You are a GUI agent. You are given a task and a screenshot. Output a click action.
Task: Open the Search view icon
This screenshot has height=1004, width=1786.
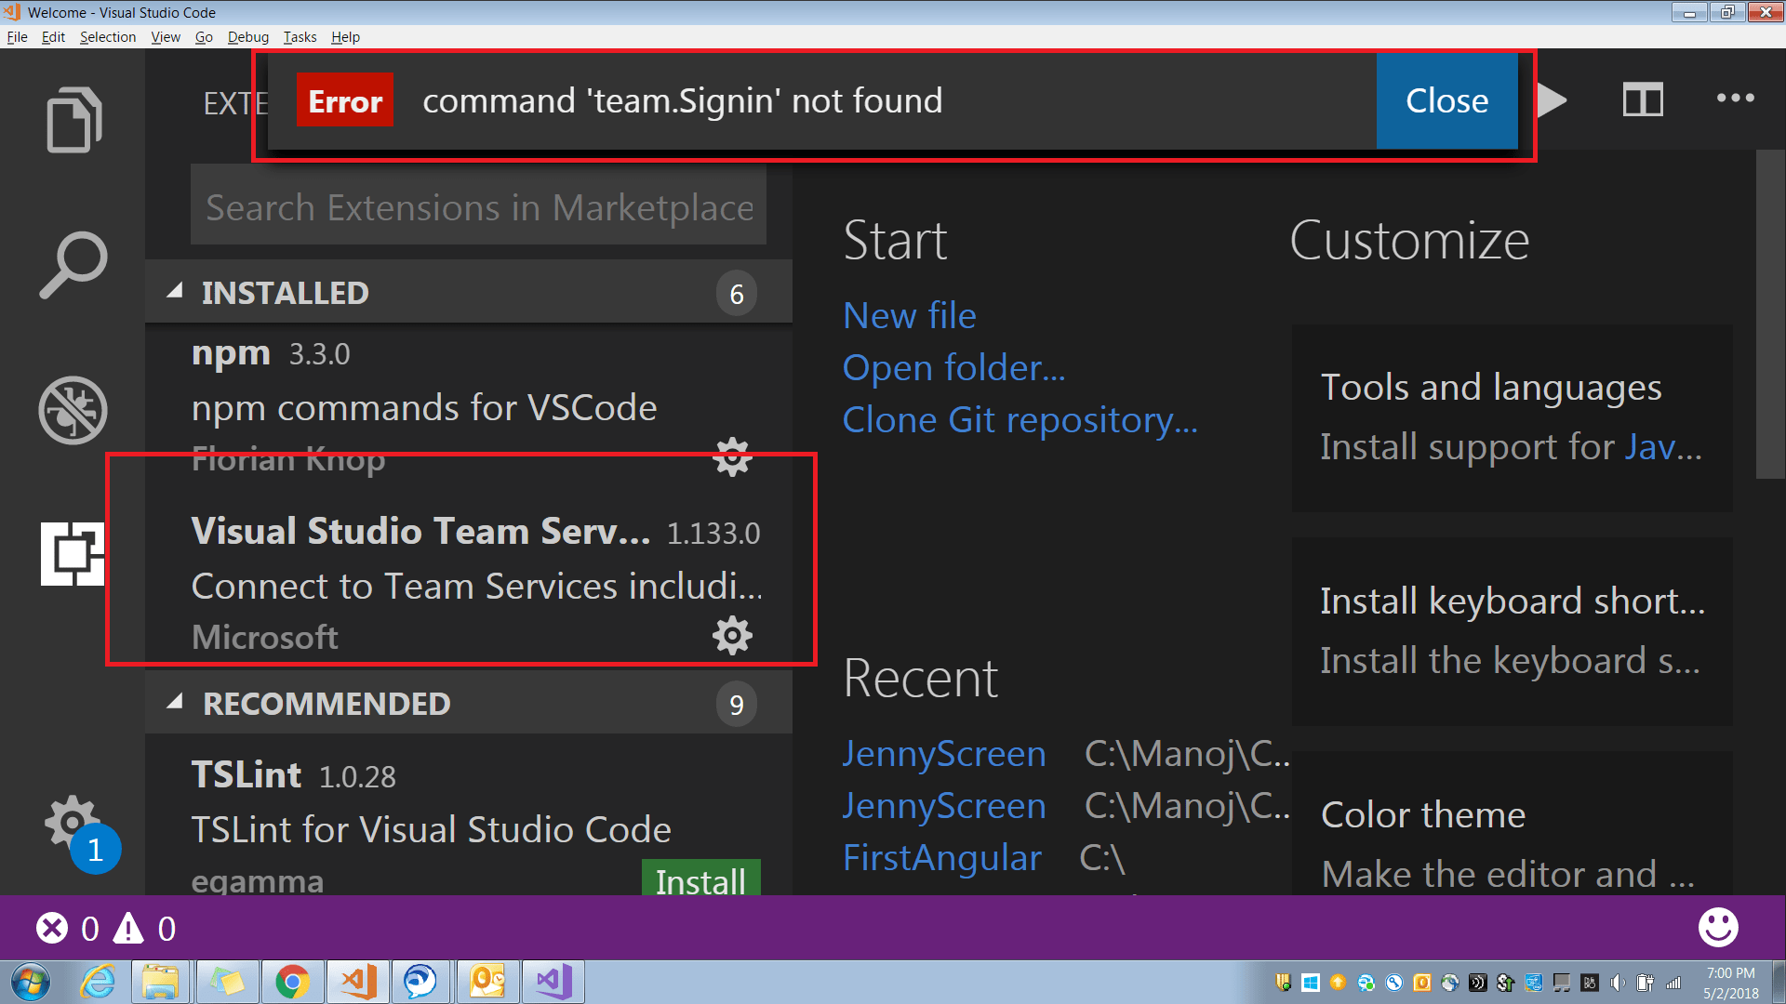[x=73, y=265]
